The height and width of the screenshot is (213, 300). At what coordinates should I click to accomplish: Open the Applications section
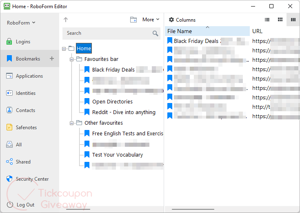pos(29,76)
